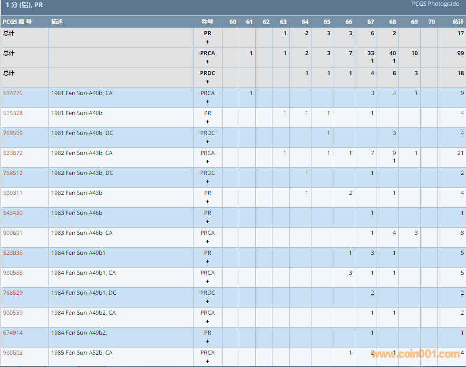Screen dimensions: 466x367
Task: Click the 总计 column header
Action: coord(457,22)
